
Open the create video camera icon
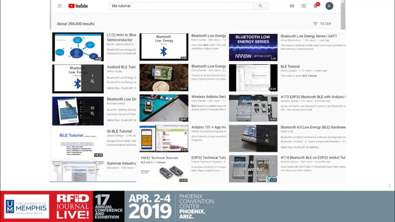tap(292, 6)
